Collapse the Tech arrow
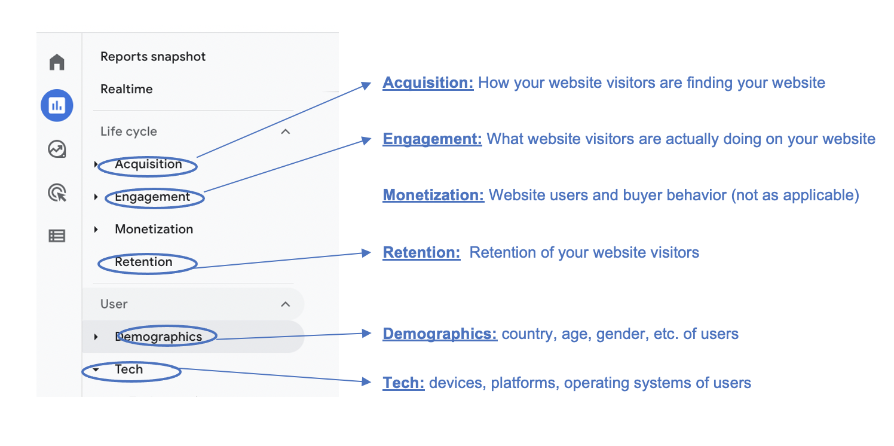 pos(96,369)
